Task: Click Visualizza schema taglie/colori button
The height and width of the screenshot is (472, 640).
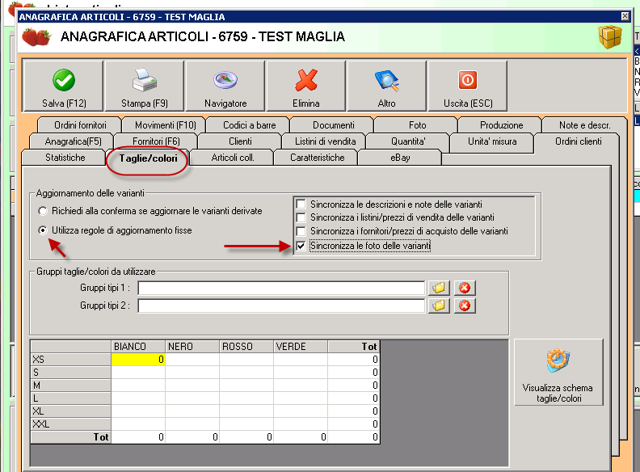Action: pos(558,372)
